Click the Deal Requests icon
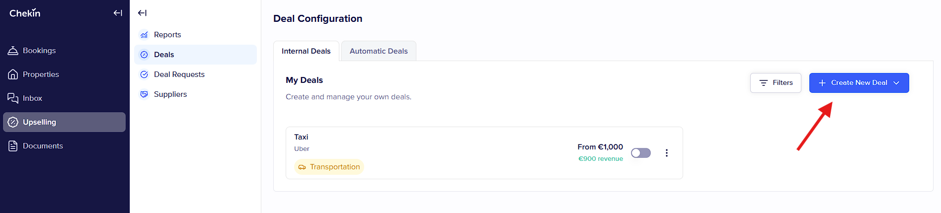The height and width of the screenshot is (213, 941). tap(144, 74)
